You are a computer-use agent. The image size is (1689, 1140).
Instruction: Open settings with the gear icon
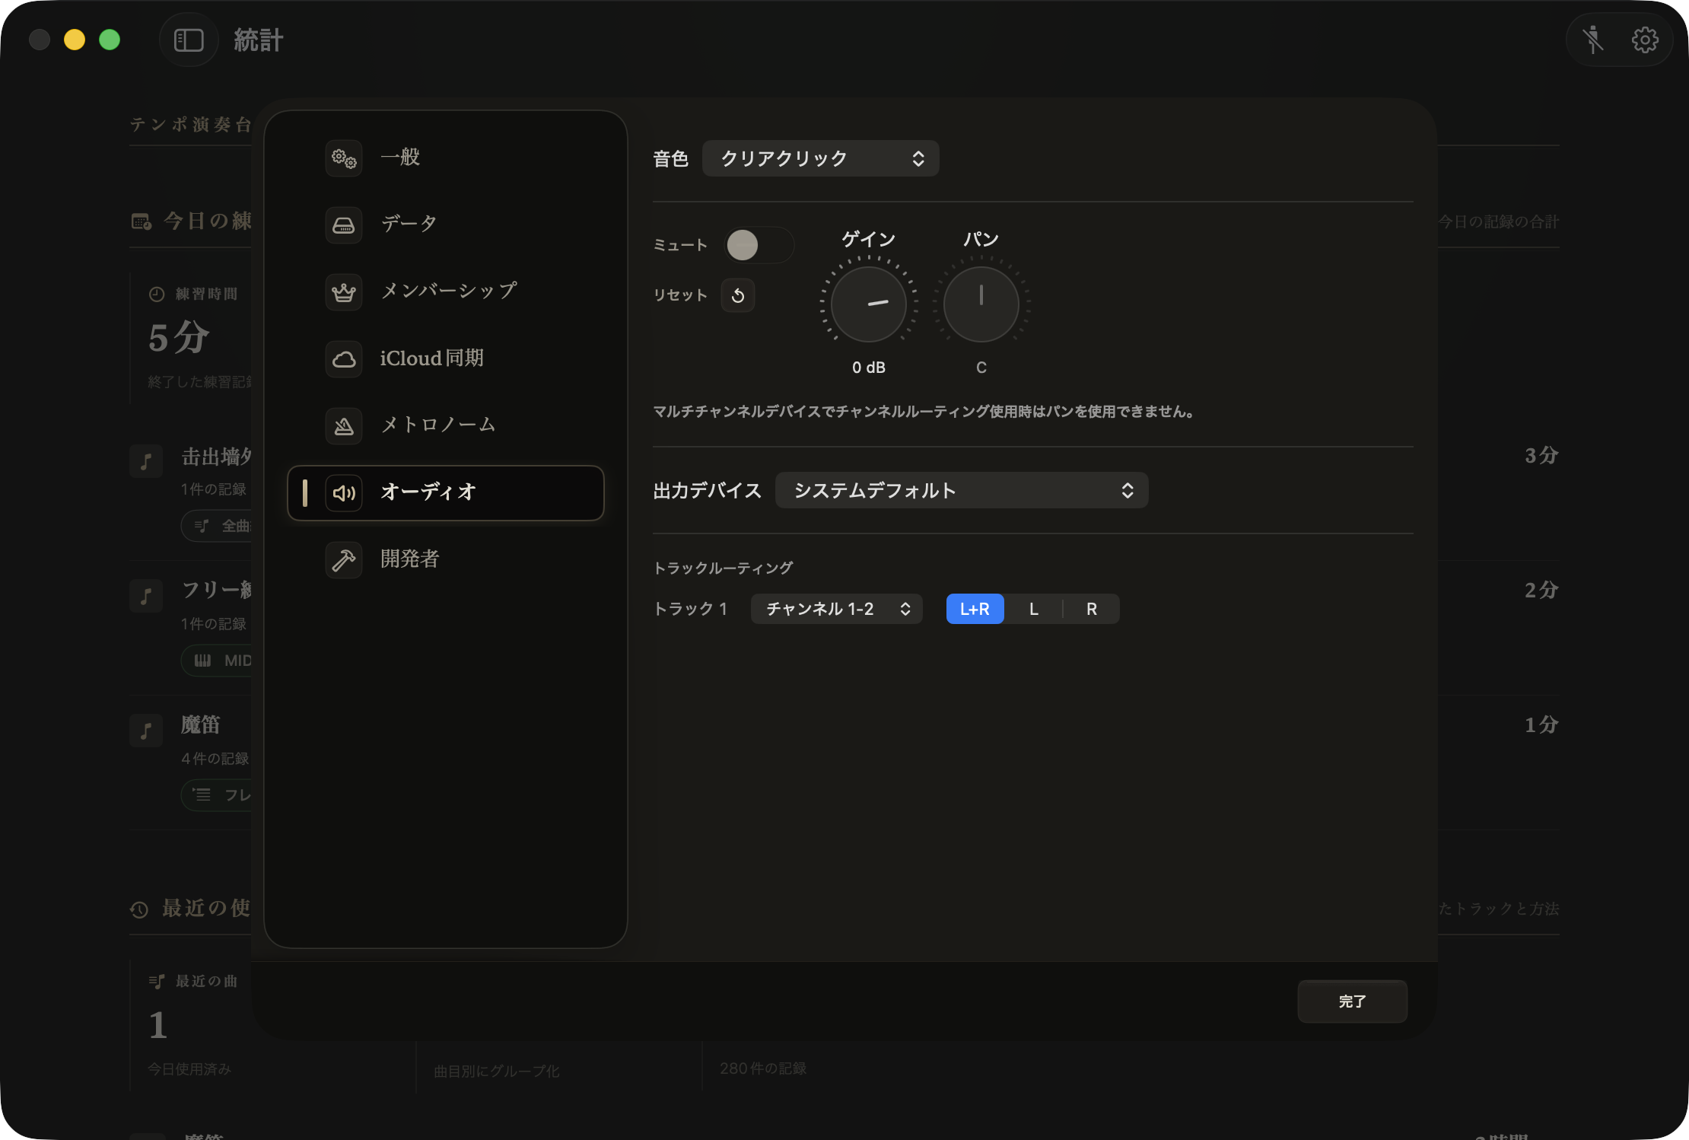pyautogui.click(x=1645, y=40)
